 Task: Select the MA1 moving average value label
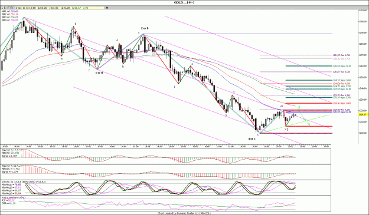coord(10,11)
